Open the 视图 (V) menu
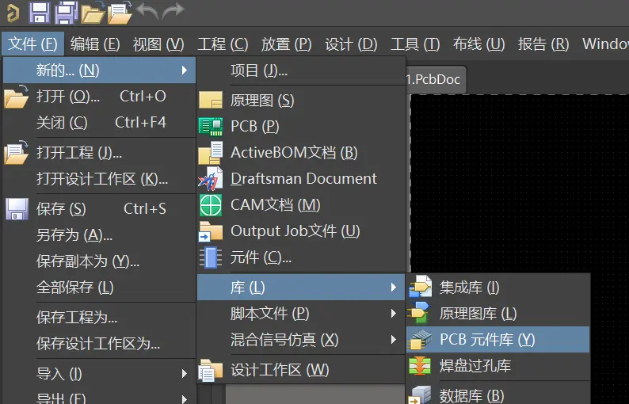629x404 pixels. pos(158,44)
